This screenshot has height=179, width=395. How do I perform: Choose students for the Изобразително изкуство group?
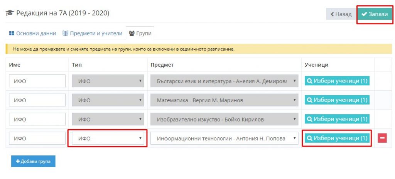tap(337, 119)
